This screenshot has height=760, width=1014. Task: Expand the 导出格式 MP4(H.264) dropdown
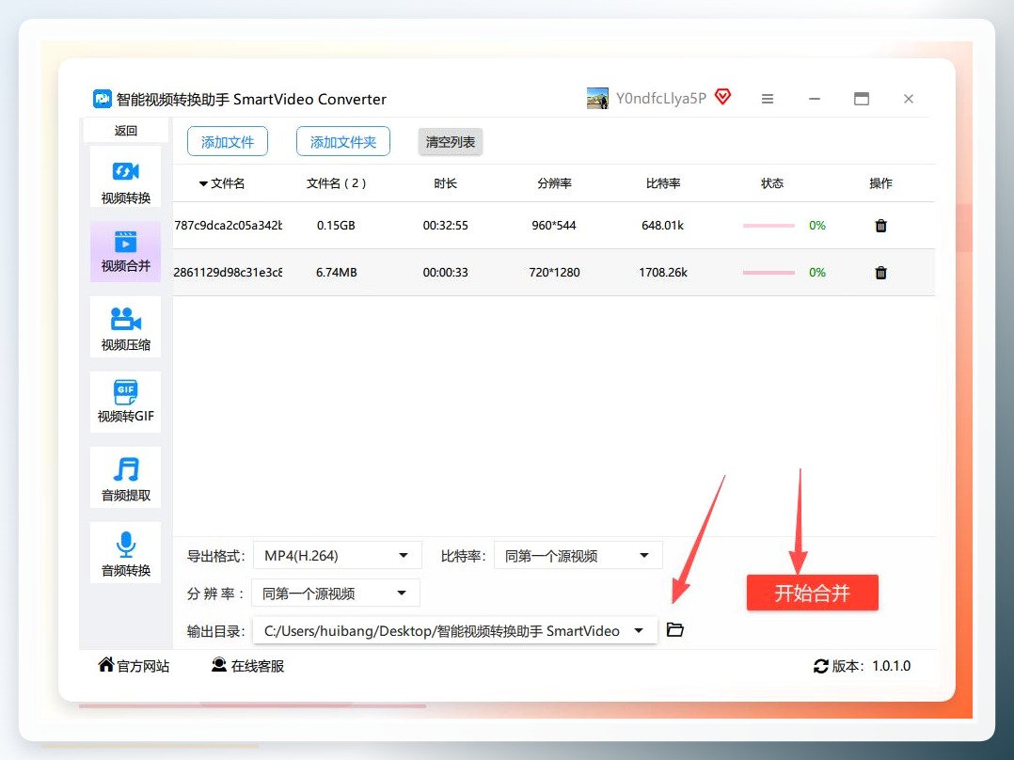click(338, 556)
